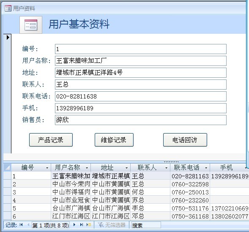Image resolution: width=249 pixels, height=232 pixels.
Task: Click the 无筛选器 filter indicator
Action: point(112,225)
